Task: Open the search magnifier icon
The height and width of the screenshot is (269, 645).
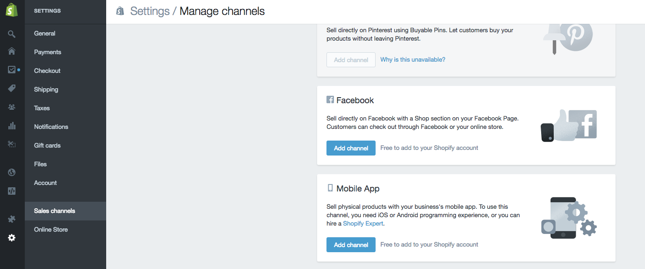Action: click(12, 34)
